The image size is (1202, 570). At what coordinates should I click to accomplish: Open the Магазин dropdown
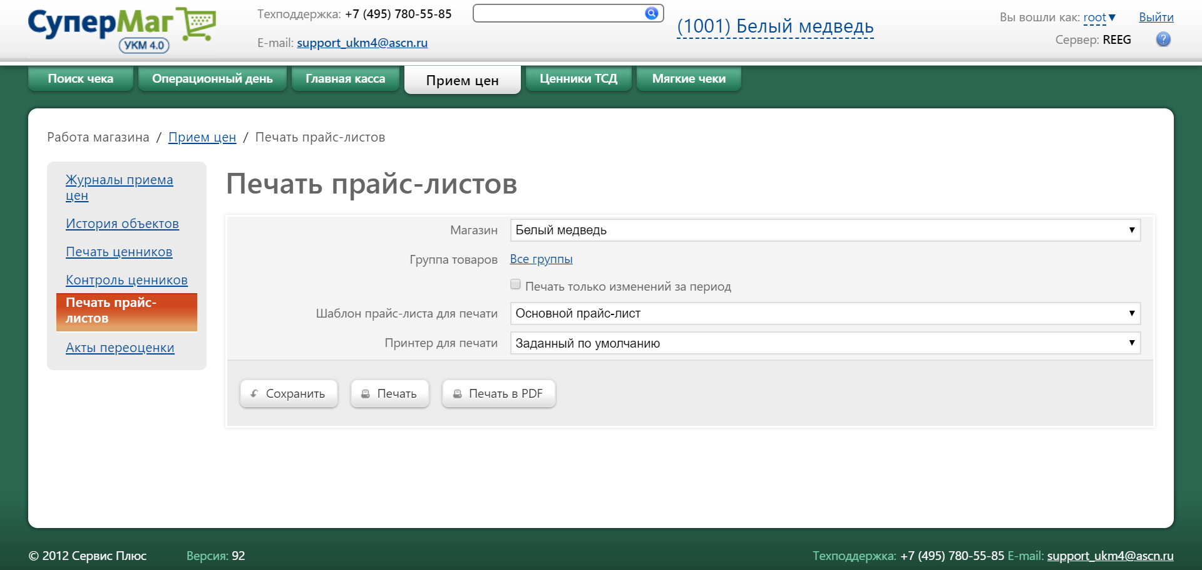click(825, 230)
